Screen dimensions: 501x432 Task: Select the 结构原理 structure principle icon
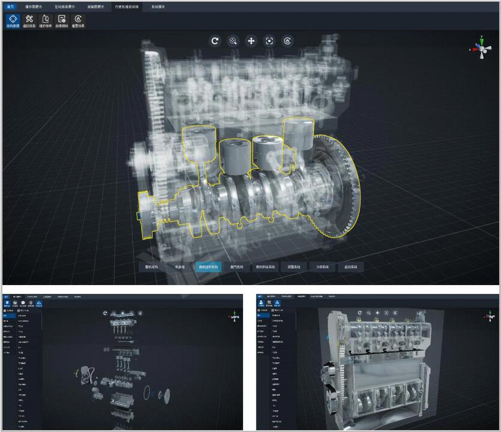pyautogui.click(x=13, y=21)
